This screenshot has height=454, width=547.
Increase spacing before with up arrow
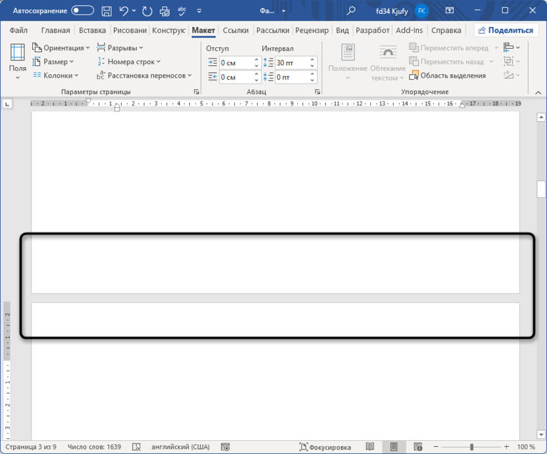(312, 60)
